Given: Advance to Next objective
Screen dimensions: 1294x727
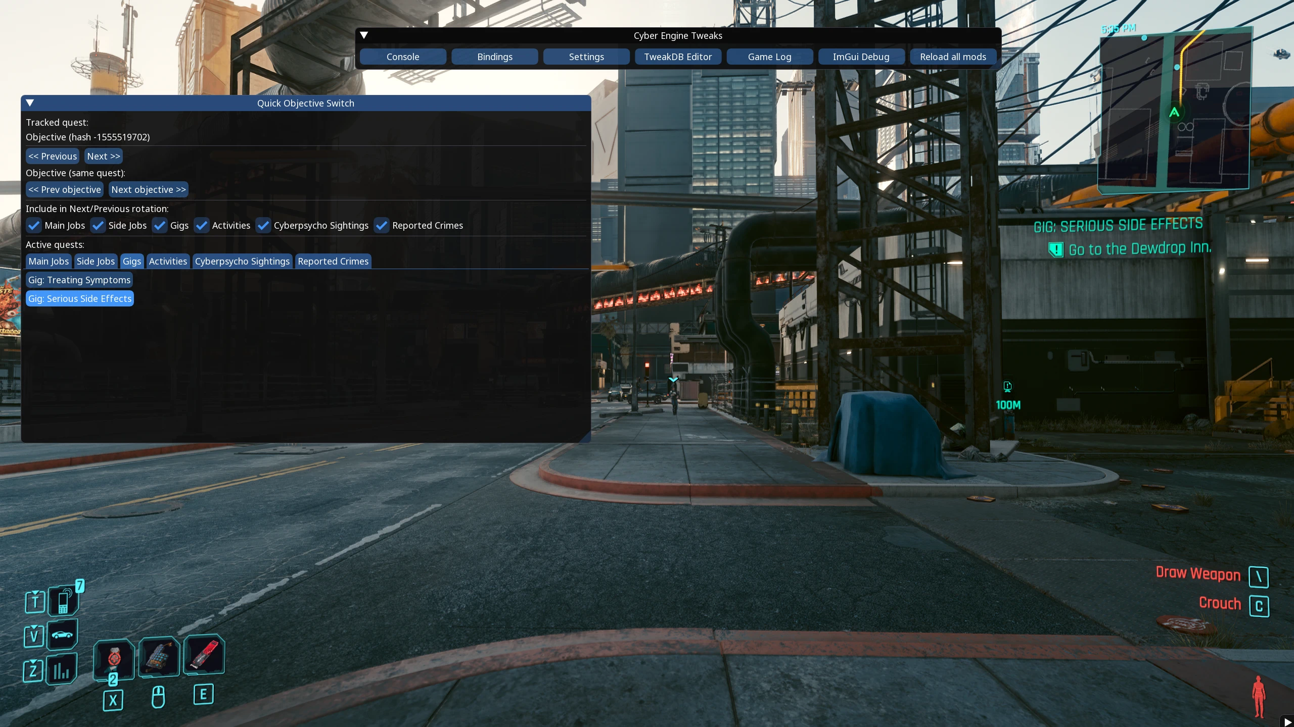Looking at the screenshot, I should coord(149,189).
